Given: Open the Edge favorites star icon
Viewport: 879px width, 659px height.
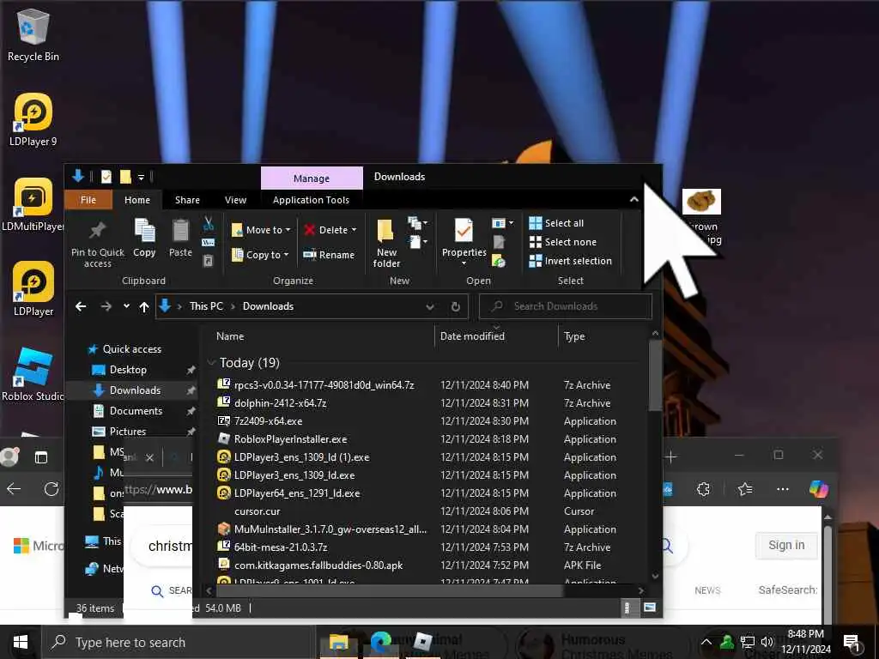Looking at the screenshot, I should (x=745, y=489).
